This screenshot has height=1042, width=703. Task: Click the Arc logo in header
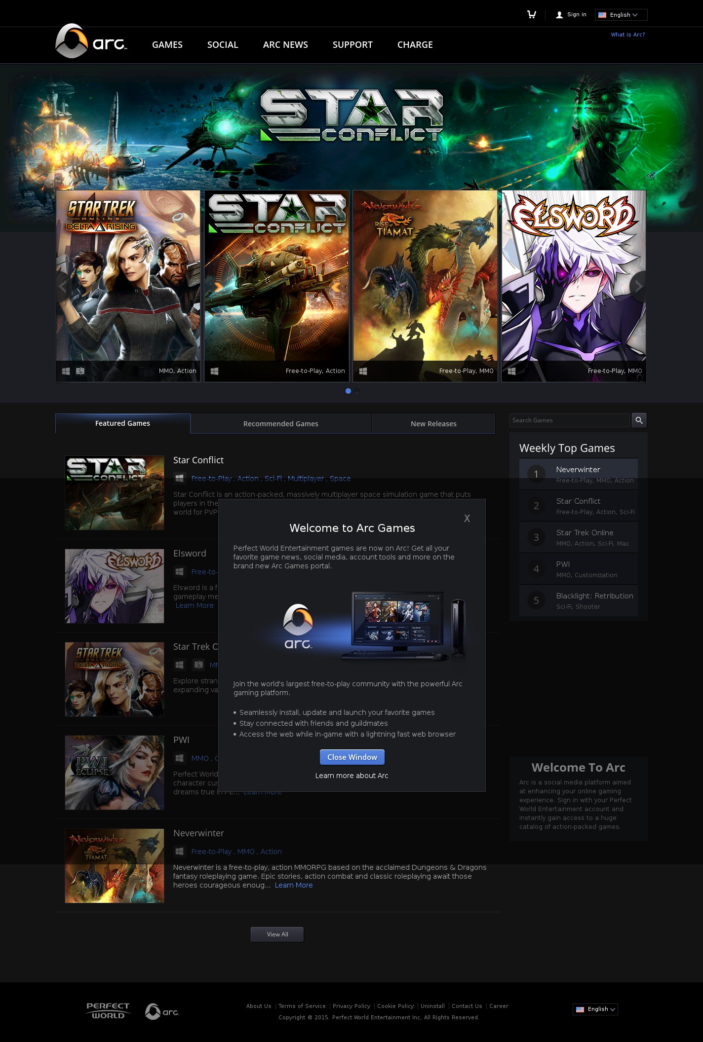(x=91, y=42)
